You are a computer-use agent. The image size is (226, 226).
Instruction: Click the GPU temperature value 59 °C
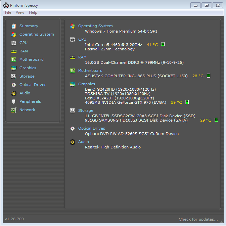pyautogui.click(x=177, y=102)
